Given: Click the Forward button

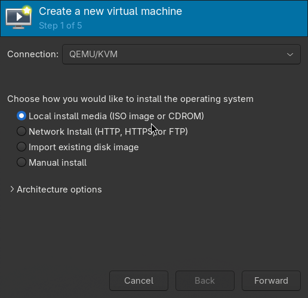Looking at the screenshot, I should coord(271,281).
